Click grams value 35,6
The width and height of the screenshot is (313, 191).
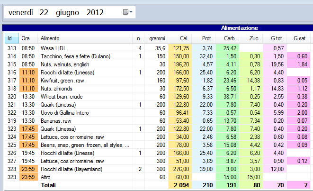[156, 48]
